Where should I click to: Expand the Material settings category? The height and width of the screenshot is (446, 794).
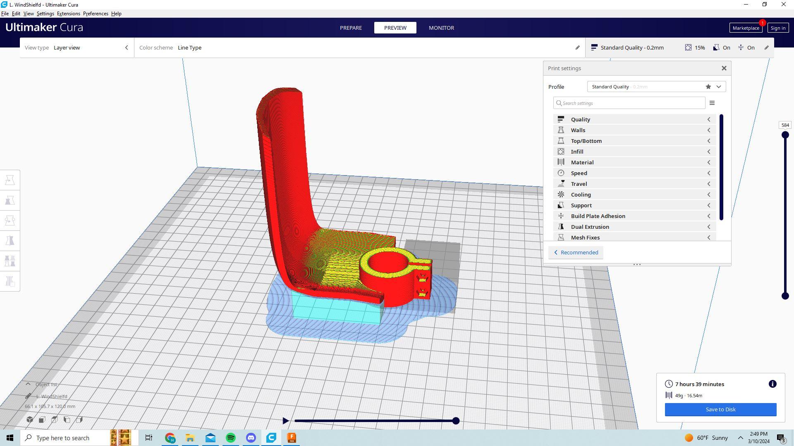click(x=634, y=162)
